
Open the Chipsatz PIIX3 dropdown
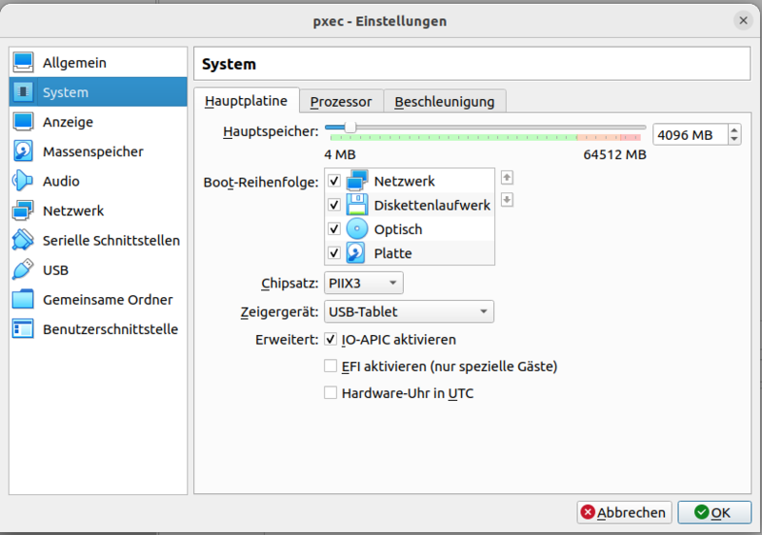coord(364,283)
